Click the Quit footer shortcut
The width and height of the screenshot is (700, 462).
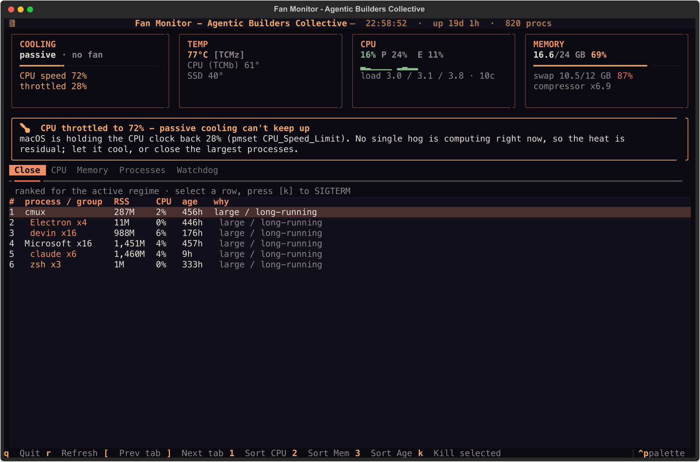(x=22, y=453)
